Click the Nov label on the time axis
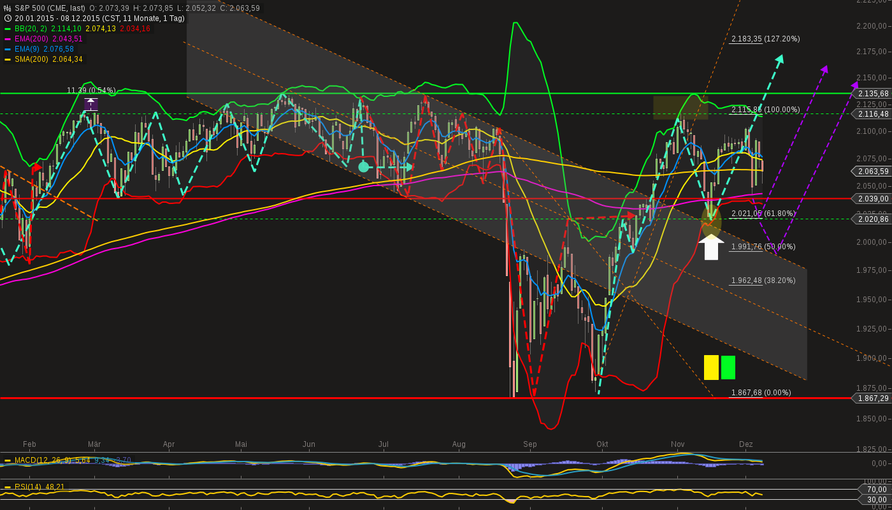 pyautogui.click(x=677, y=444)
